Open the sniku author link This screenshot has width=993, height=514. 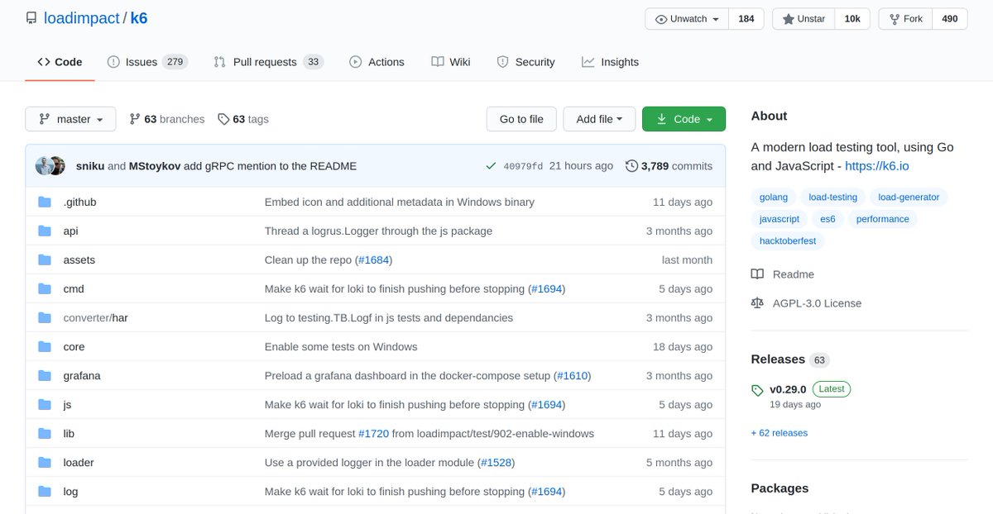tap(89, 165)
